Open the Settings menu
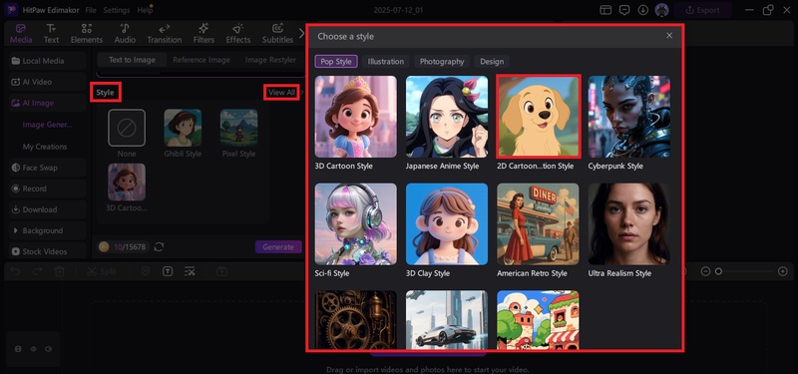 tap(116, 10)
